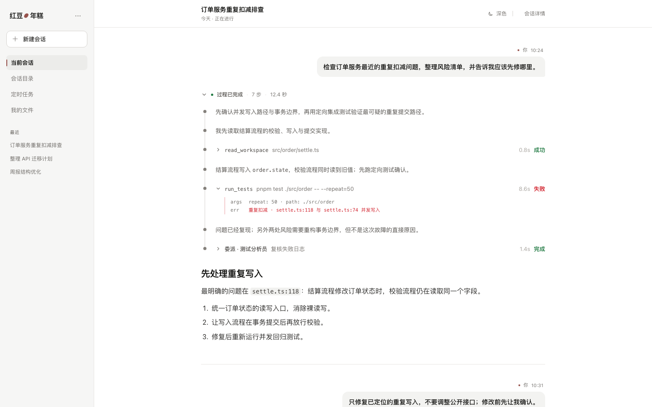Open 会话目录 in the sidebar
Image resolution: width=652 pixels, height=407 pixels.
pyautogui.click(x=47, y=79)
